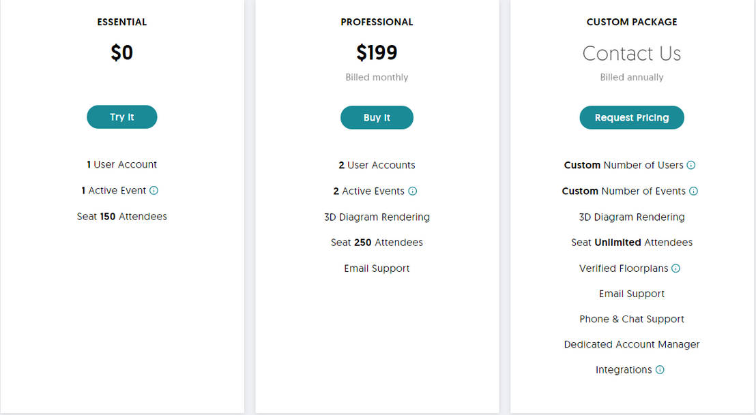This screenshot has height=415, width=756.
Task: Click the Try It button on Essential plan
Action: coord(121,117)
